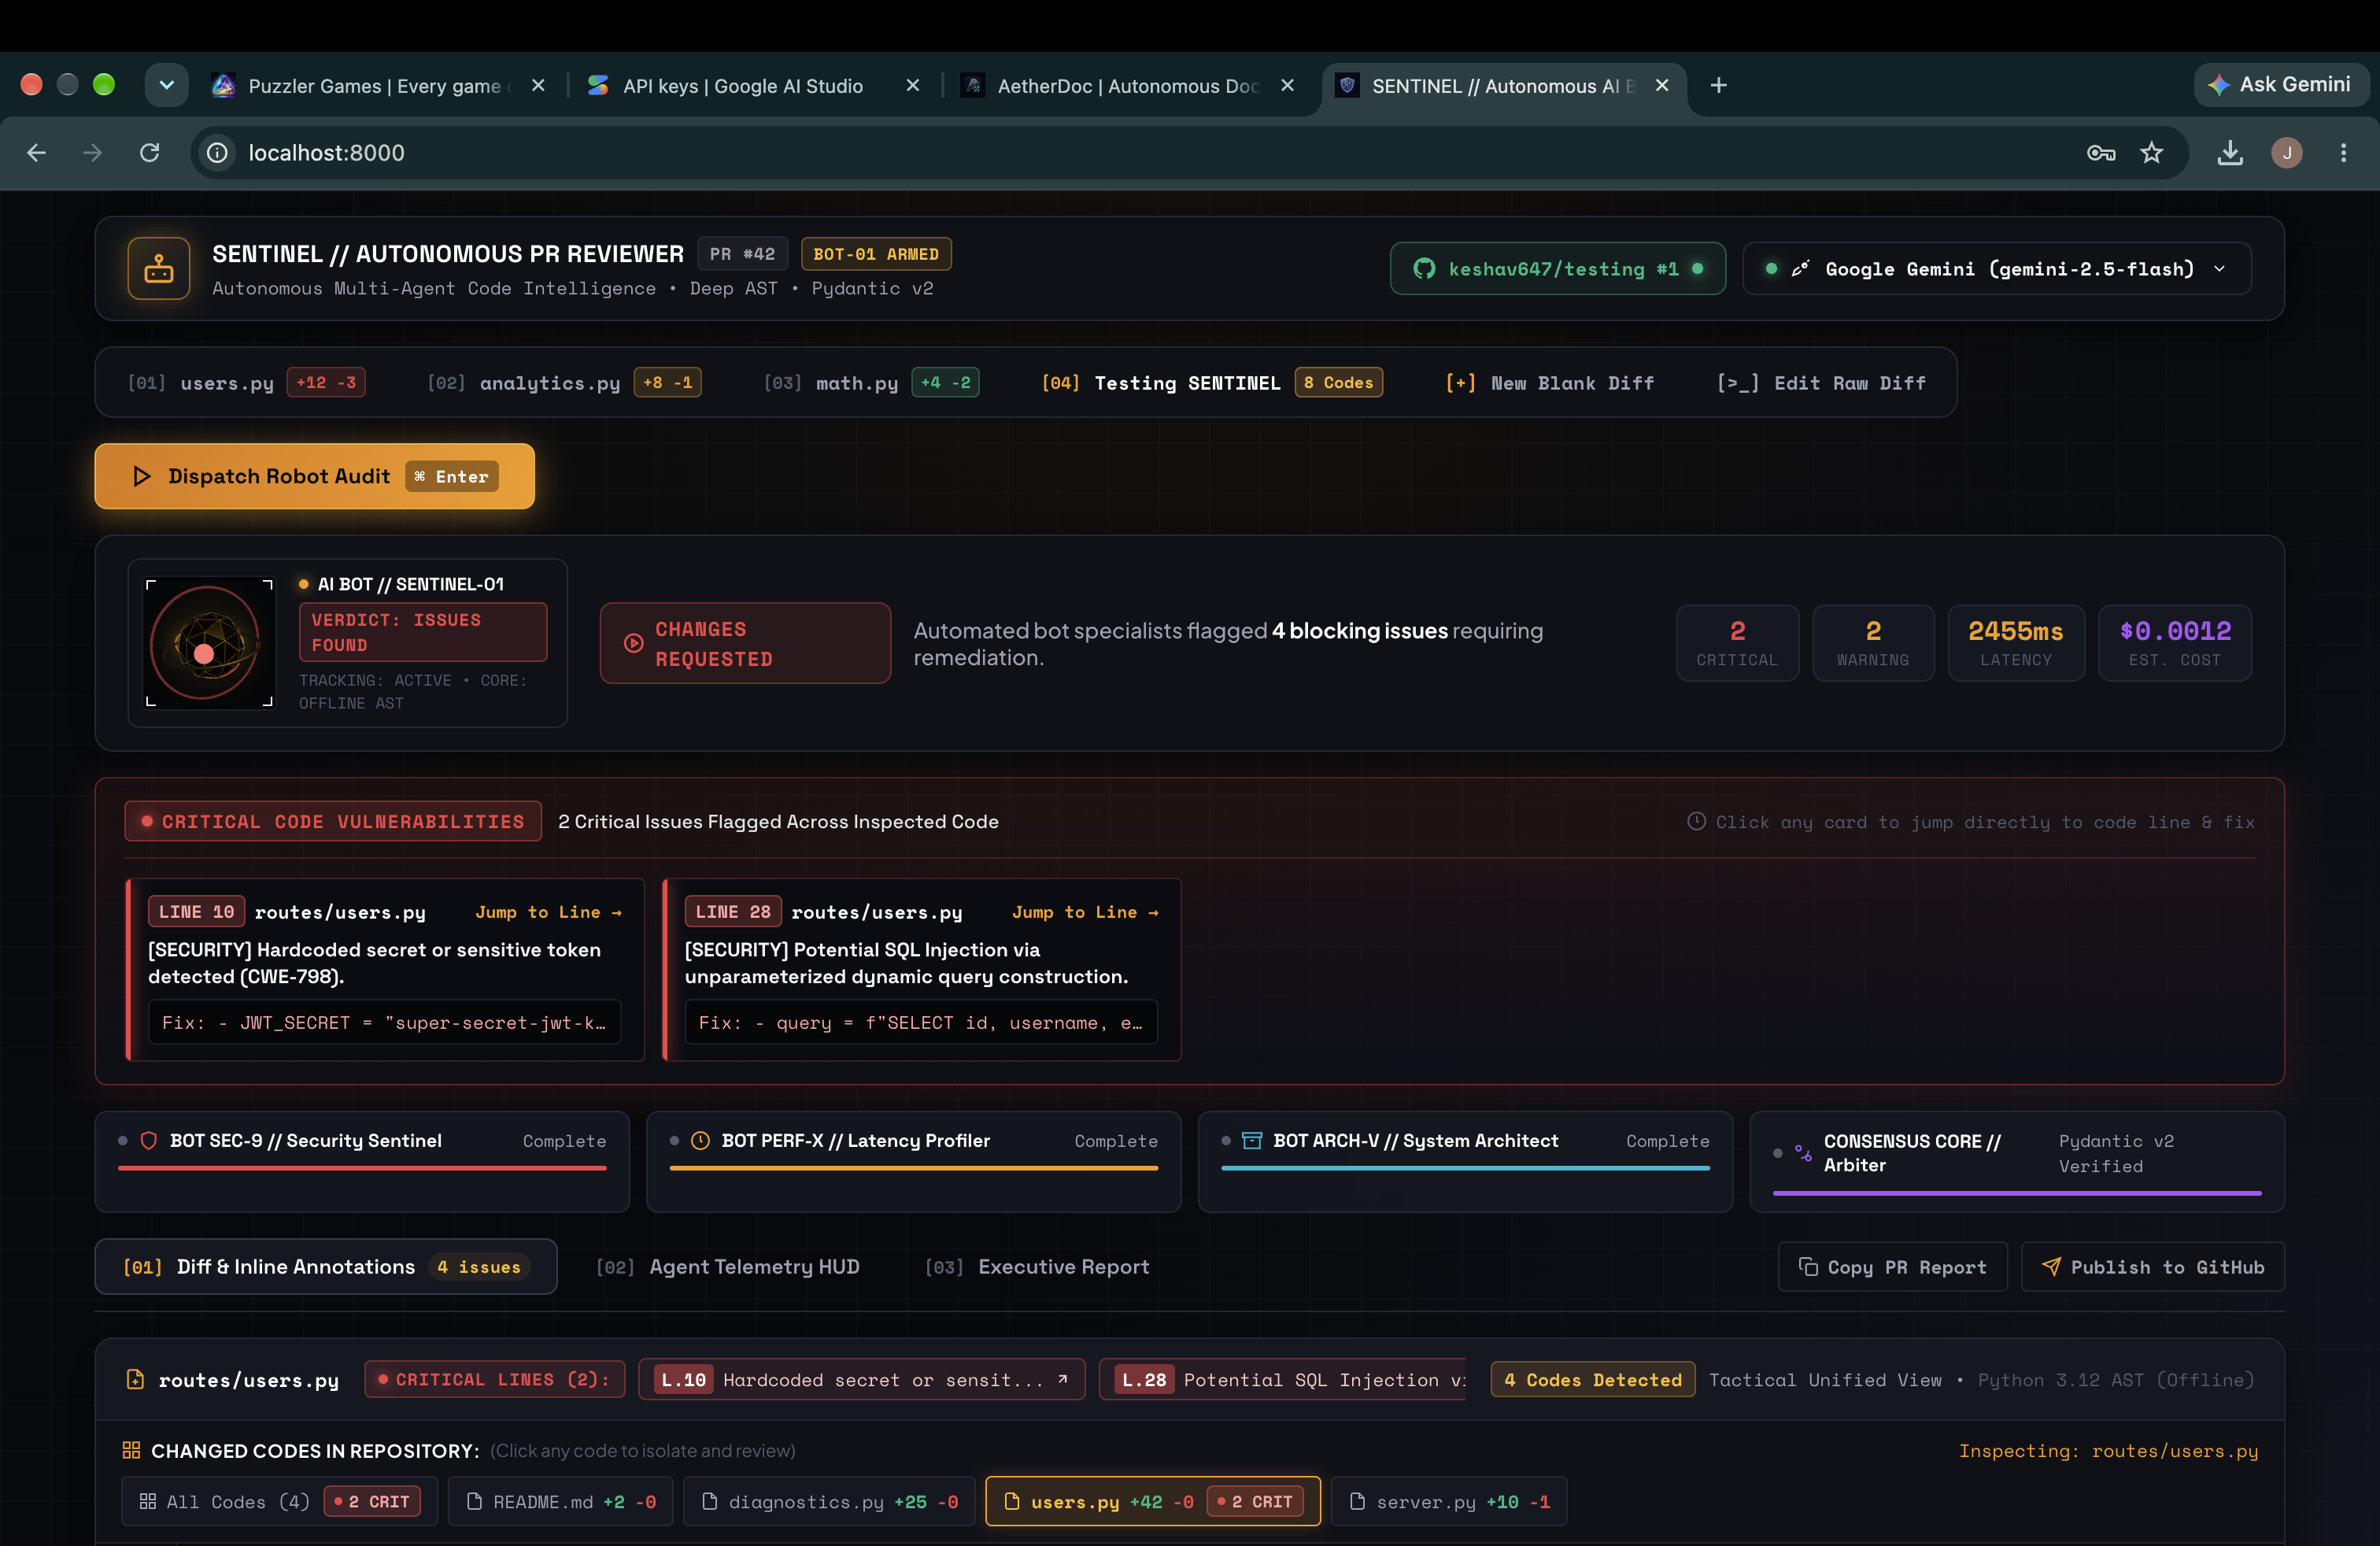This screenshot has height=1546, width=2380.
Task: Click the GitHub icon in the keshav647/testing badge
Action: click(1424, 268)
